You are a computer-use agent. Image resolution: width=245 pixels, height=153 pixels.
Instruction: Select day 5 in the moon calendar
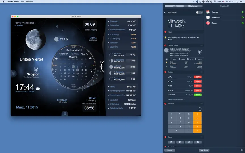[73, 67]
